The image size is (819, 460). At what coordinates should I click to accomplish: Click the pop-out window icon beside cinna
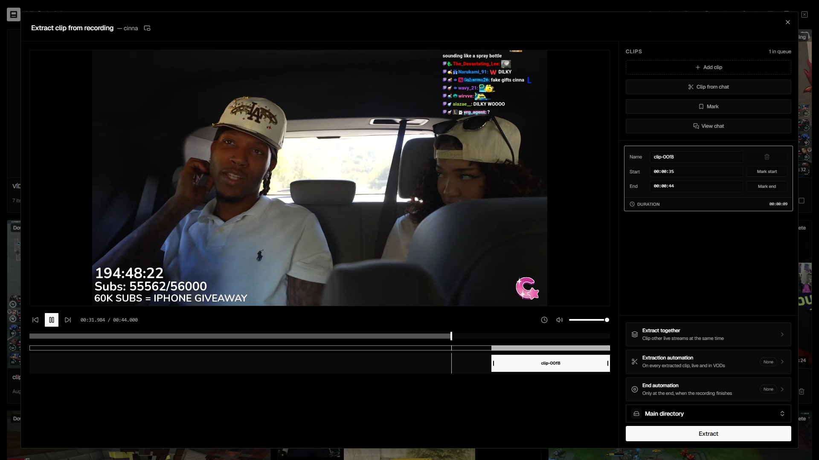point(147,28)
